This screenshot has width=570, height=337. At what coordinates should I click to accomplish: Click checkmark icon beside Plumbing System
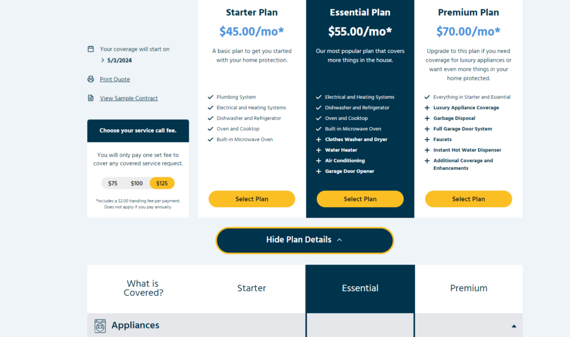pos(210,97)
